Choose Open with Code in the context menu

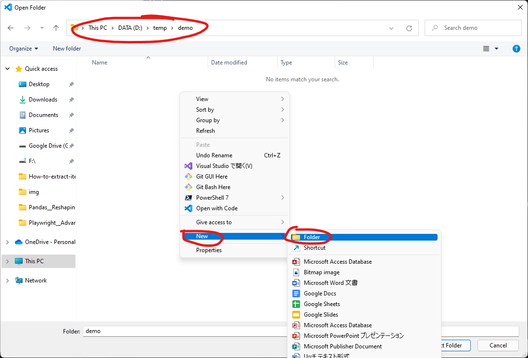(x=217, y=208)
